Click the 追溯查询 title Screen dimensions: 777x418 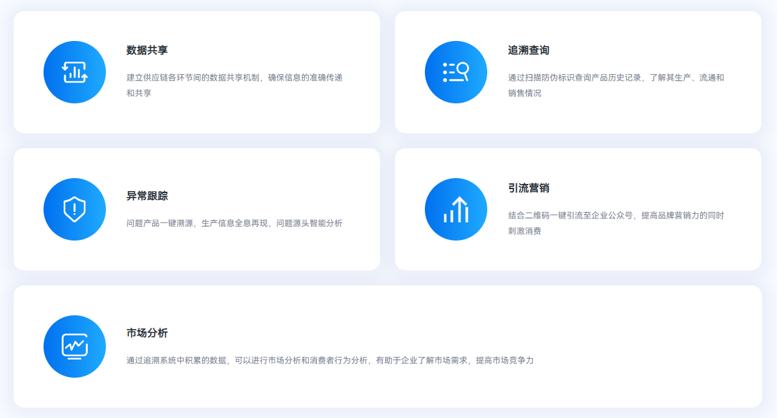(529, 50)
